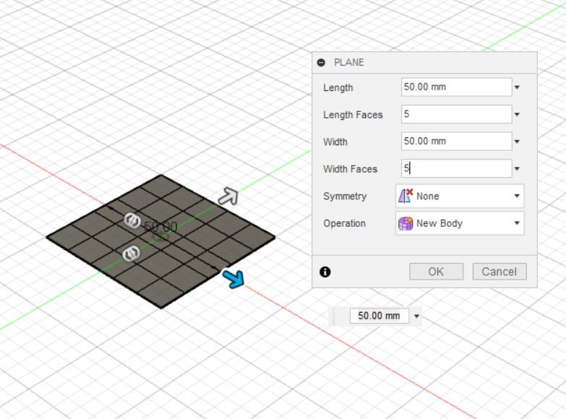
Task: Cancel the plane creation
Action: tap(499, 272)
